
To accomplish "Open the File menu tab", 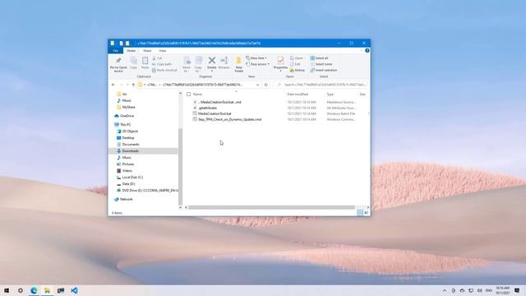I will click(x=115, y=51).
